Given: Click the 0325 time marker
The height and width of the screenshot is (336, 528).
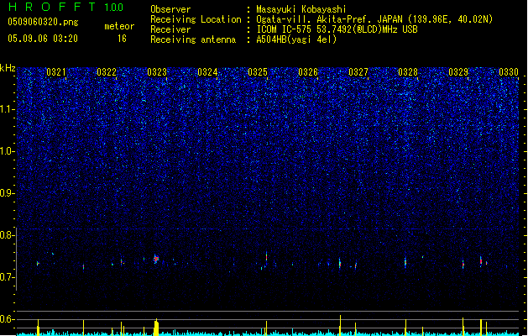Looking at the screenshot, I should pos(258,71).
